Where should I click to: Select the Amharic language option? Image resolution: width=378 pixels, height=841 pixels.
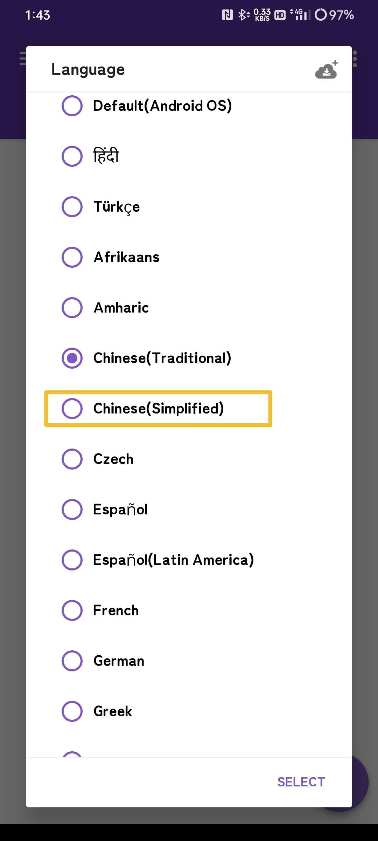[x=72, y=308]
